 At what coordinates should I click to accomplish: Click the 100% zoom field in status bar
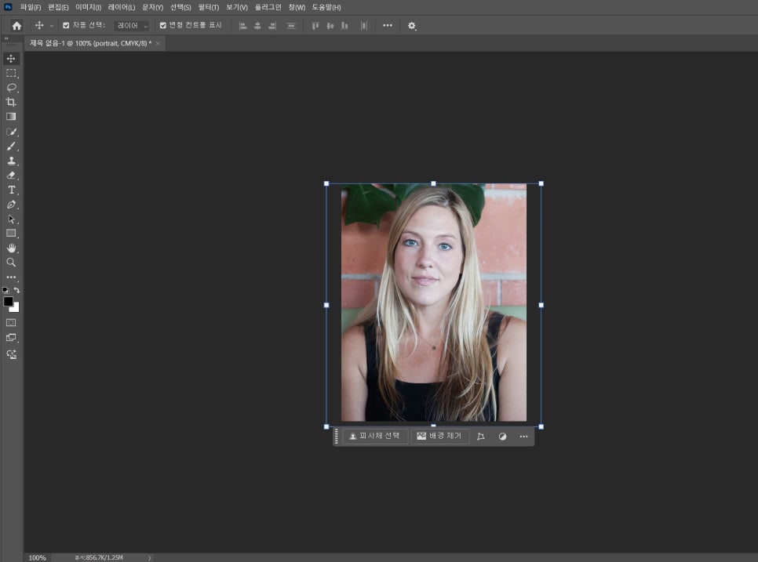(37, 557)
